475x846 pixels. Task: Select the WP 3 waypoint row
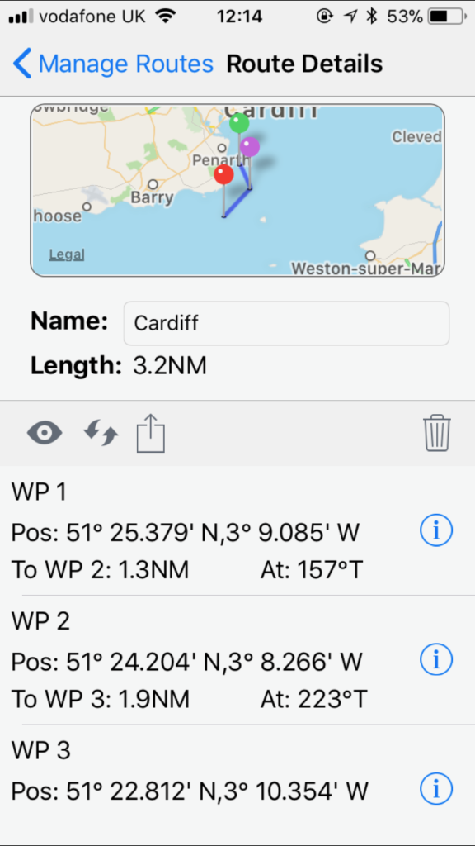point(237,777)
